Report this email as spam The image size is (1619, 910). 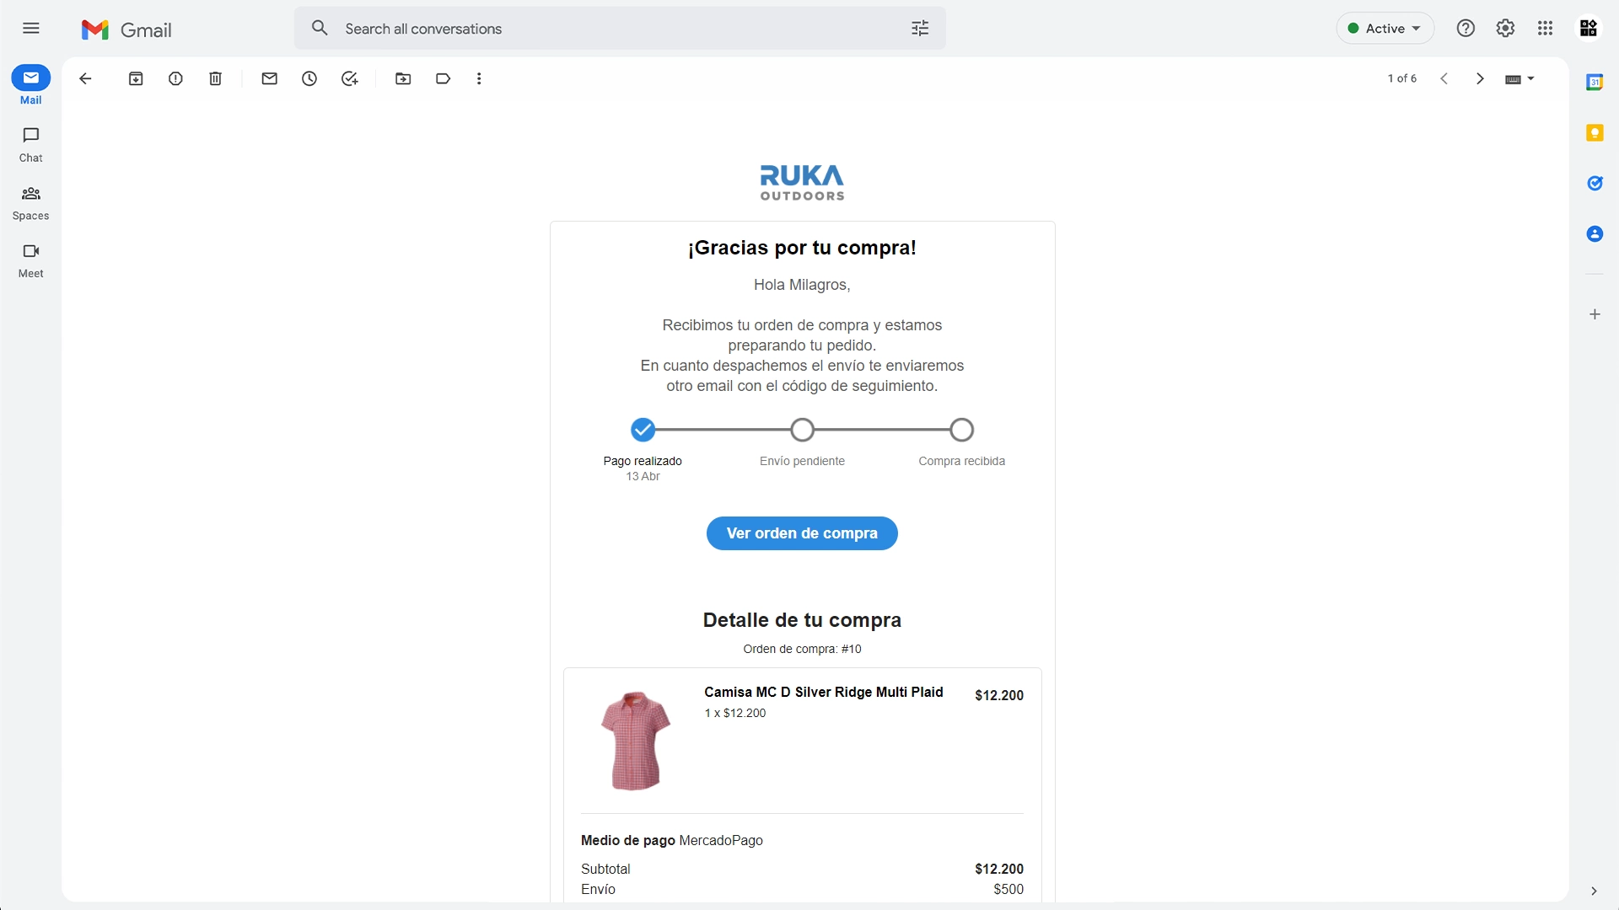pyautogui.click(x=175, y=78)
